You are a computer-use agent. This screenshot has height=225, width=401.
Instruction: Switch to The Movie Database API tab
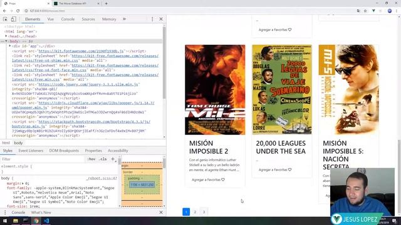click(76, 4)
